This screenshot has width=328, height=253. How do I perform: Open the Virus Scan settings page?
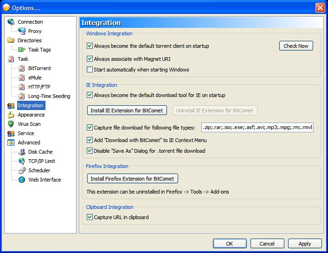(x=29, y=124)
